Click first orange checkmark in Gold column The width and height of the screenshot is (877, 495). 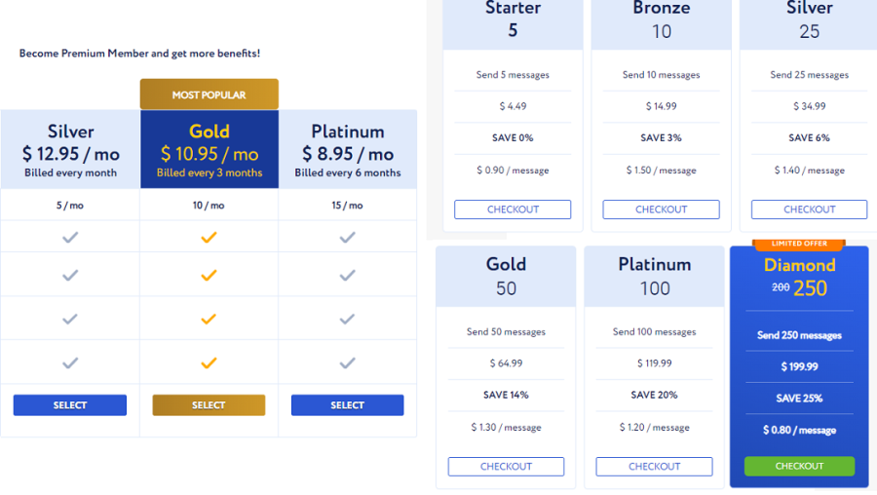[209, 238]
